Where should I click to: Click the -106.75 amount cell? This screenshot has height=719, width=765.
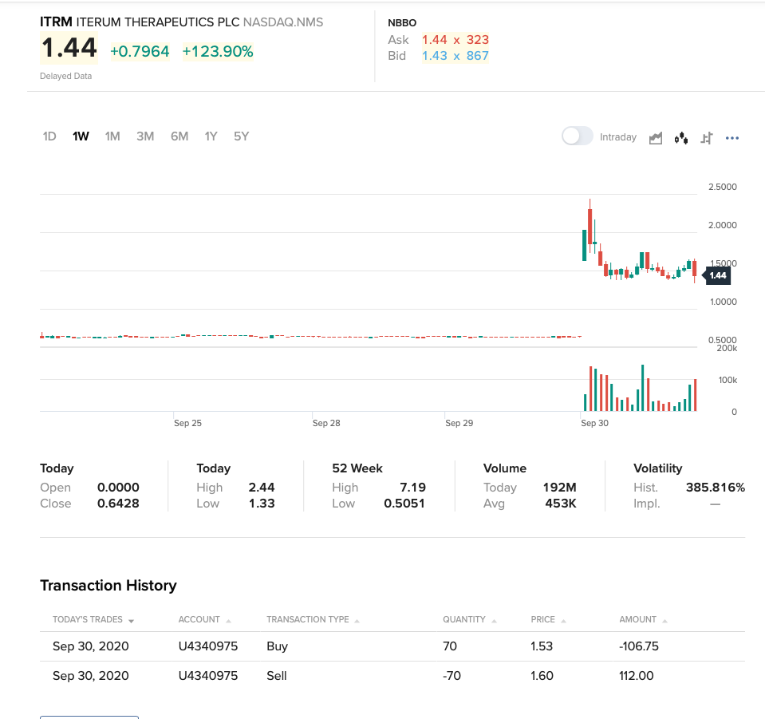(639, 646)
